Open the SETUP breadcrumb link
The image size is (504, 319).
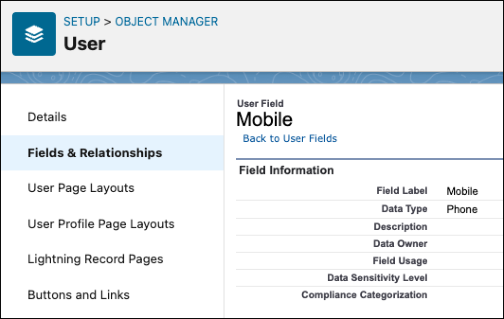tap(82, 21)
